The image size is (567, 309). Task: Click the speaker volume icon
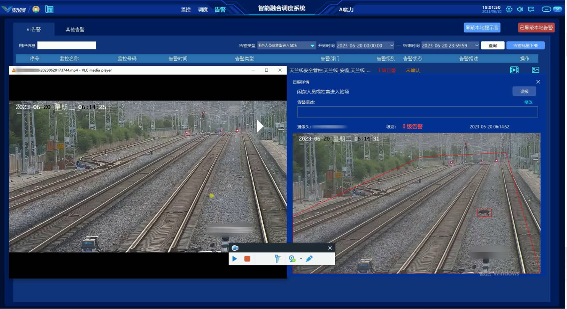point(520,9)
